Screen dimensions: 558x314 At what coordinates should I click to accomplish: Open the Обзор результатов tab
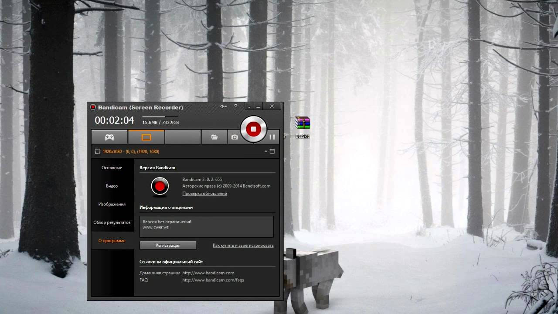click(112, 222)
